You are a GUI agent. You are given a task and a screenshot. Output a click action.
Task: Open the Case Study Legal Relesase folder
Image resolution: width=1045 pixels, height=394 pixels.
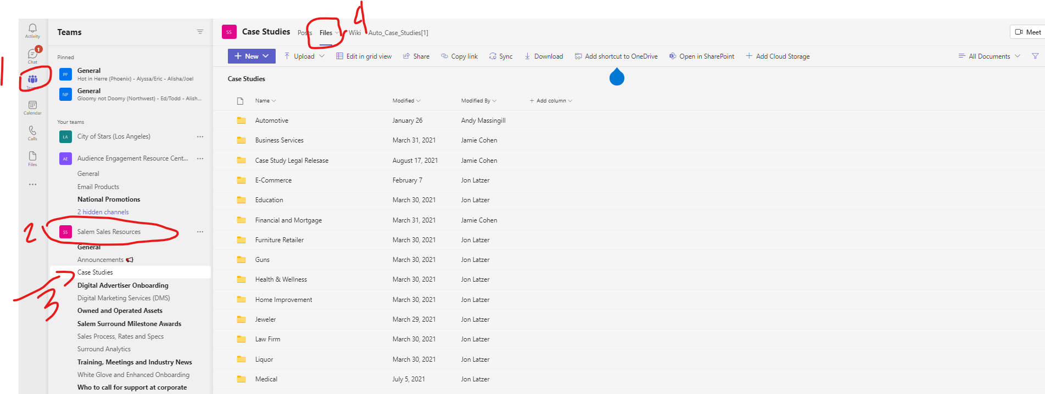click(292, 161)
